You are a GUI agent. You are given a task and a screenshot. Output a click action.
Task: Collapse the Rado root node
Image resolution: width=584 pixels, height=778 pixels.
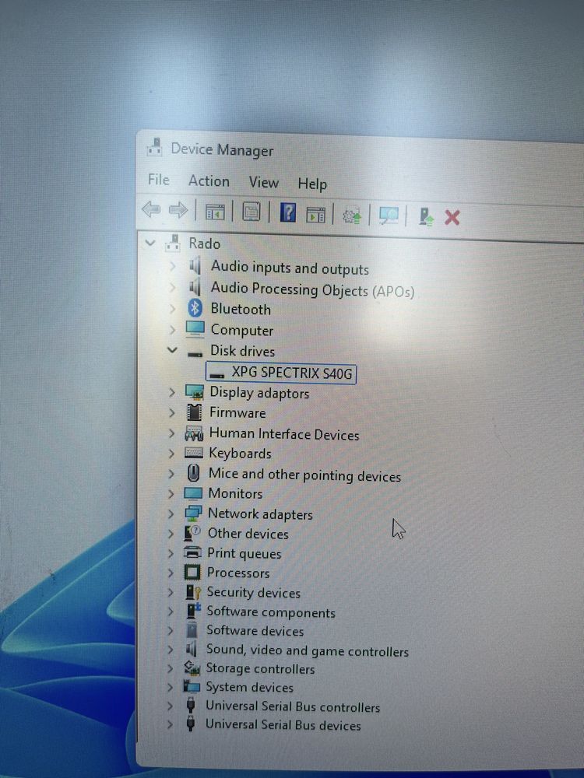(150, 243)
